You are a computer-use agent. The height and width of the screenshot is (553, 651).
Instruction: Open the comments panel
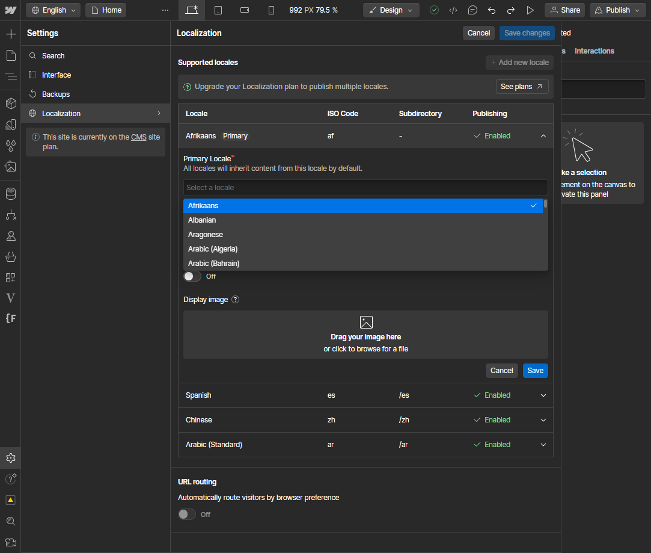(472, 10)
